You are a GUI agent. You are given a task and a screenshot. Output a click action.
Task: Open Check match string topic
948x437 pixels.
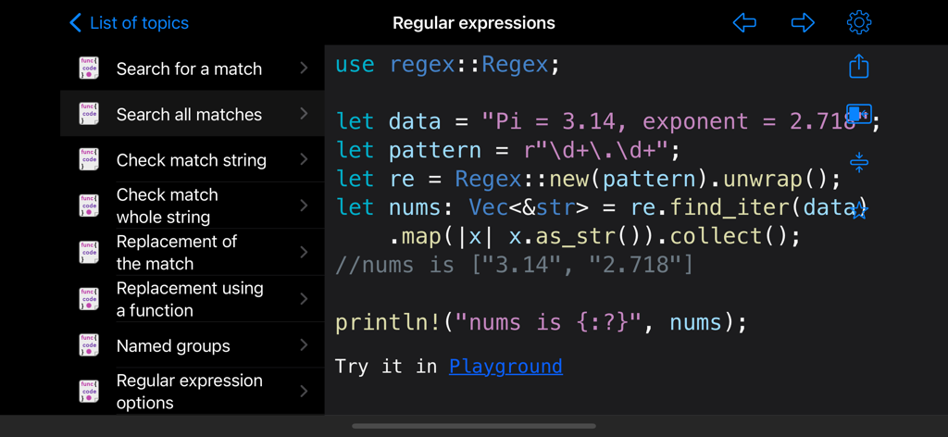point(193,159)
